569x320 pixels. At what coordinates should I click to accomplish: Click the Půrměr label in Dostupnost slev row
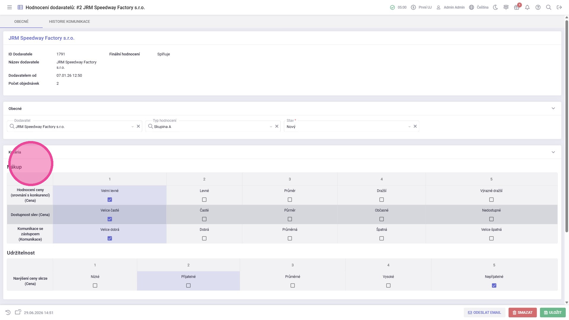click(x=290, y=210)
